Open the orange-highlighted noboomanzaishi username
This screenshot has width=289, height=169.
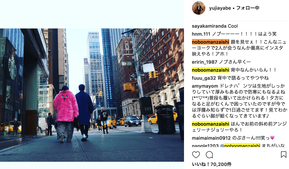click(x=210, y=42)
